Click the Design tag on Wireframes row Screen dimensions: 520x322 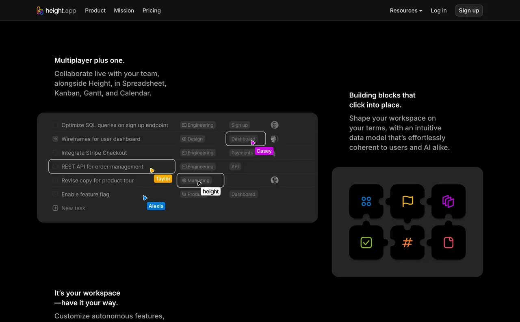coord(192,138)
